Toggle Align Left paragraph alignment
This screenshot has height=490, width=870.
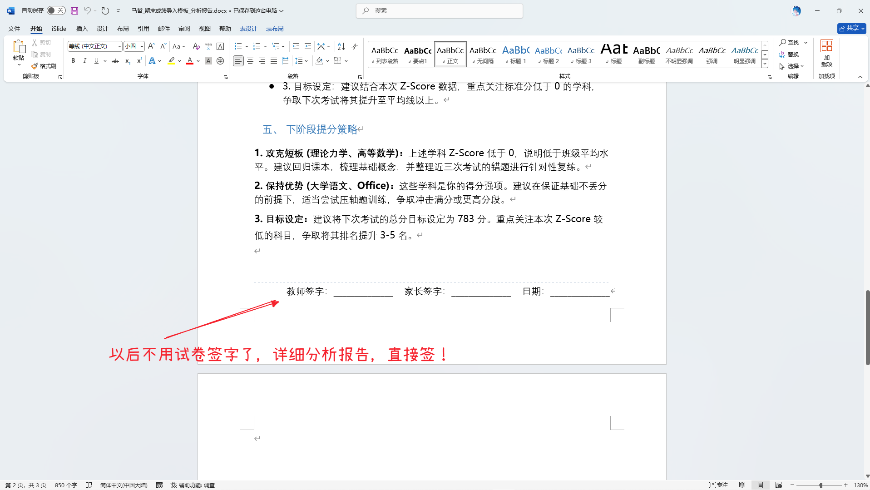click(238, 61)
